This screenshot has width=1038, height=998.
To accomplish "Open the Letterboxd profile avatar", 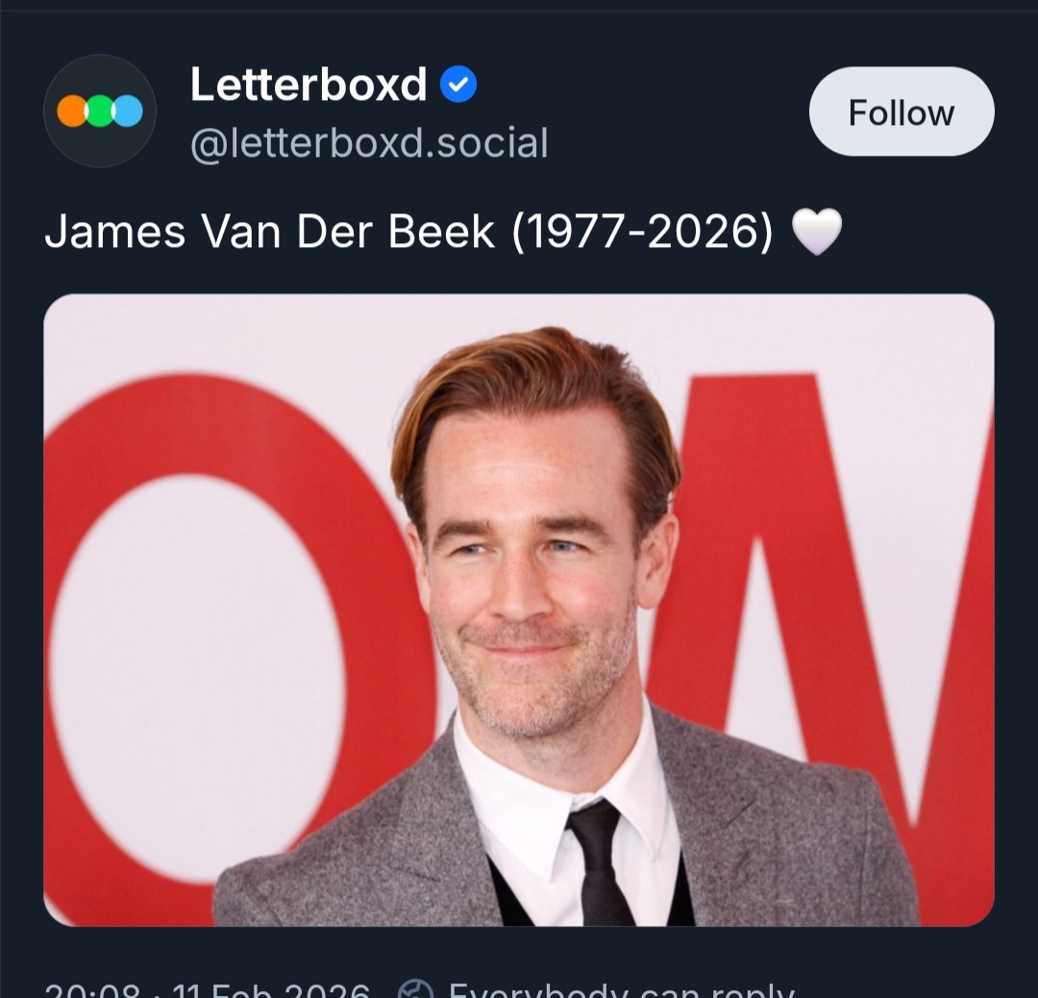I will tap(100, 112).
